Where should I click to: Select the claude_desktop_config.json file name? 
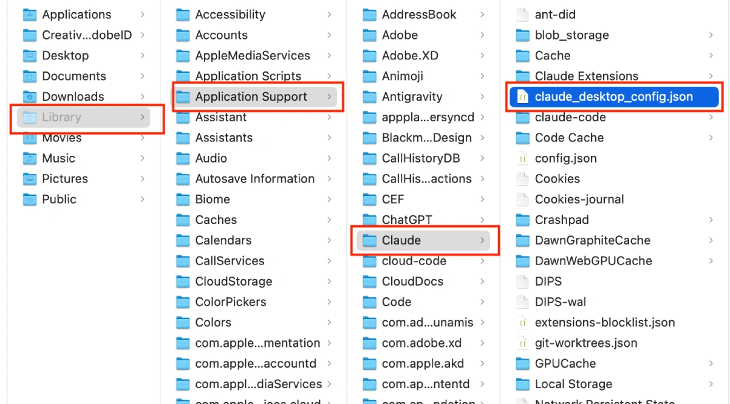click(x=613, y=96)
